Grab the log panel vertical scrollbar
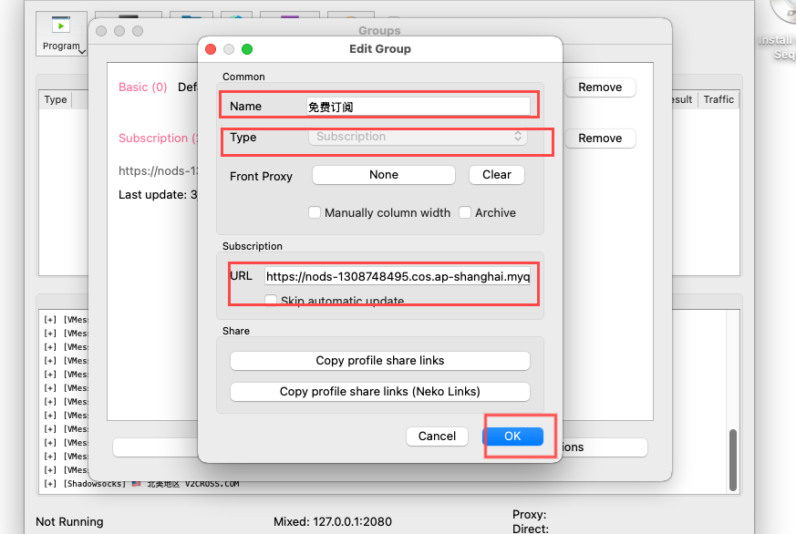 click(732, 459)
